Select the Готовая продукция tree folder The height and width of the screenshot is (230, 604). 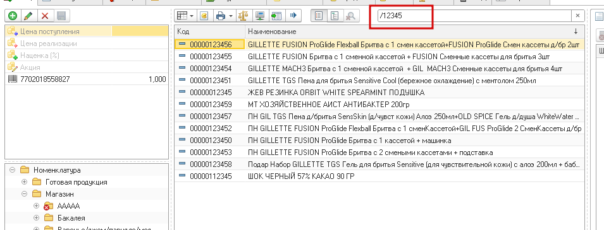[x=77, y=182]
